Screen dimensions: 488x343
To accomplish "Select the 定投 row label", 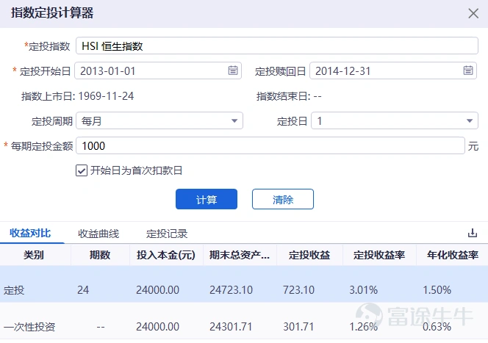I will coord(14,290).
